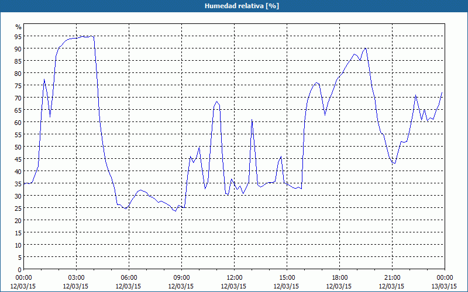The height and width of the screenshot is (292, 468).
Task: Select the 15 value on the y-axis
Action: click(18, 232)
